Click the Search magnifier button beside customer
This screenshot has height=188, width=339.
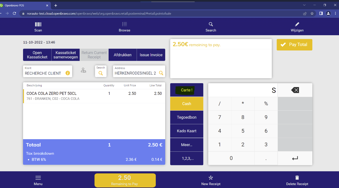[101, 71]
